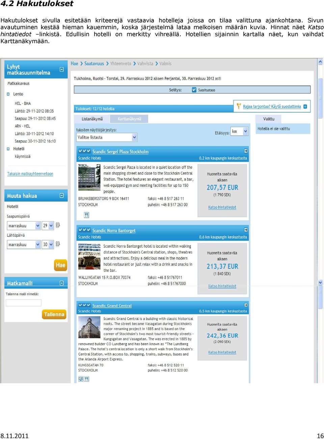Click the '207,57 EUR' price text
This screenshot has height=439, width=324.
coord(222,187)
